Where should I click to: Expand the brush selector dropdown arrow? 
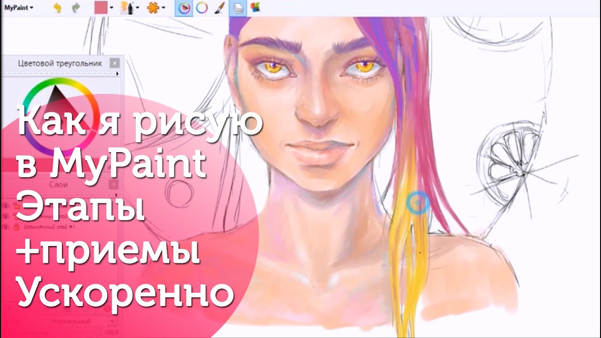[138, 8]
